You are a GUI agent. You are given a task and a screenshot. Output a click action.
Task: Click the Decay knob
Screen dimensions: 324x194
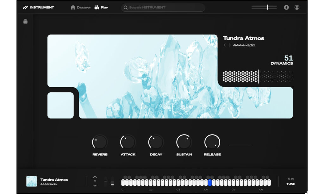[156, 142]
